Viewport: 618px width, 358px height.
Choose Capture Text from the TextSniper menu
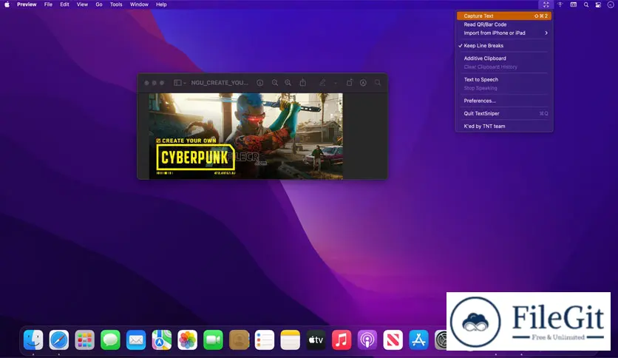504,16
